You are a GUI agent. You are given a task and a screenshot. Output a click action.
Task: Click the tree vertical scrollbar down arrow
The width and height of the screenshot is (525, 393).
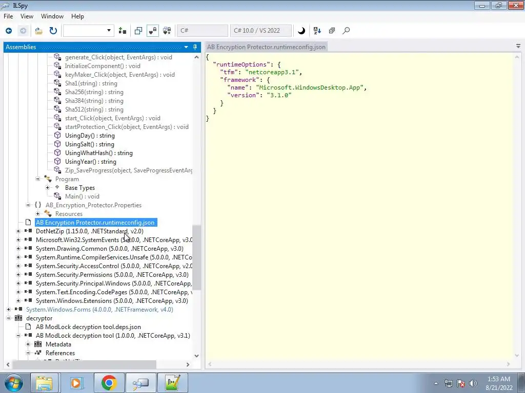click(x=196, y=356)
